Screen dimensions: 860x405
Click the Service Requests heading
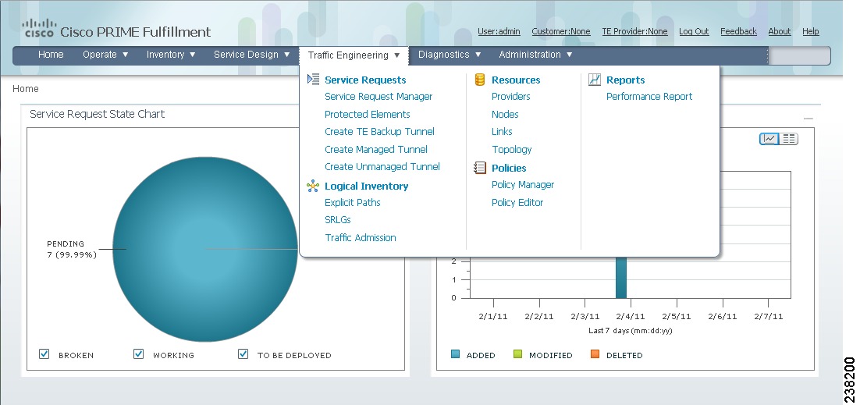click(365, 80)
